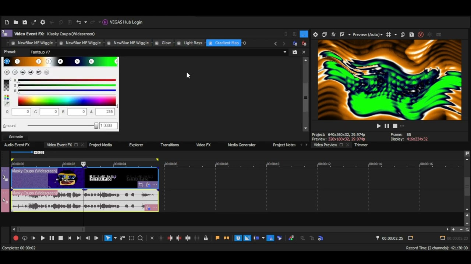Go to previous gradient stop arrow
The width and height of the screenshot is (471, 264).
pos(23,72)
